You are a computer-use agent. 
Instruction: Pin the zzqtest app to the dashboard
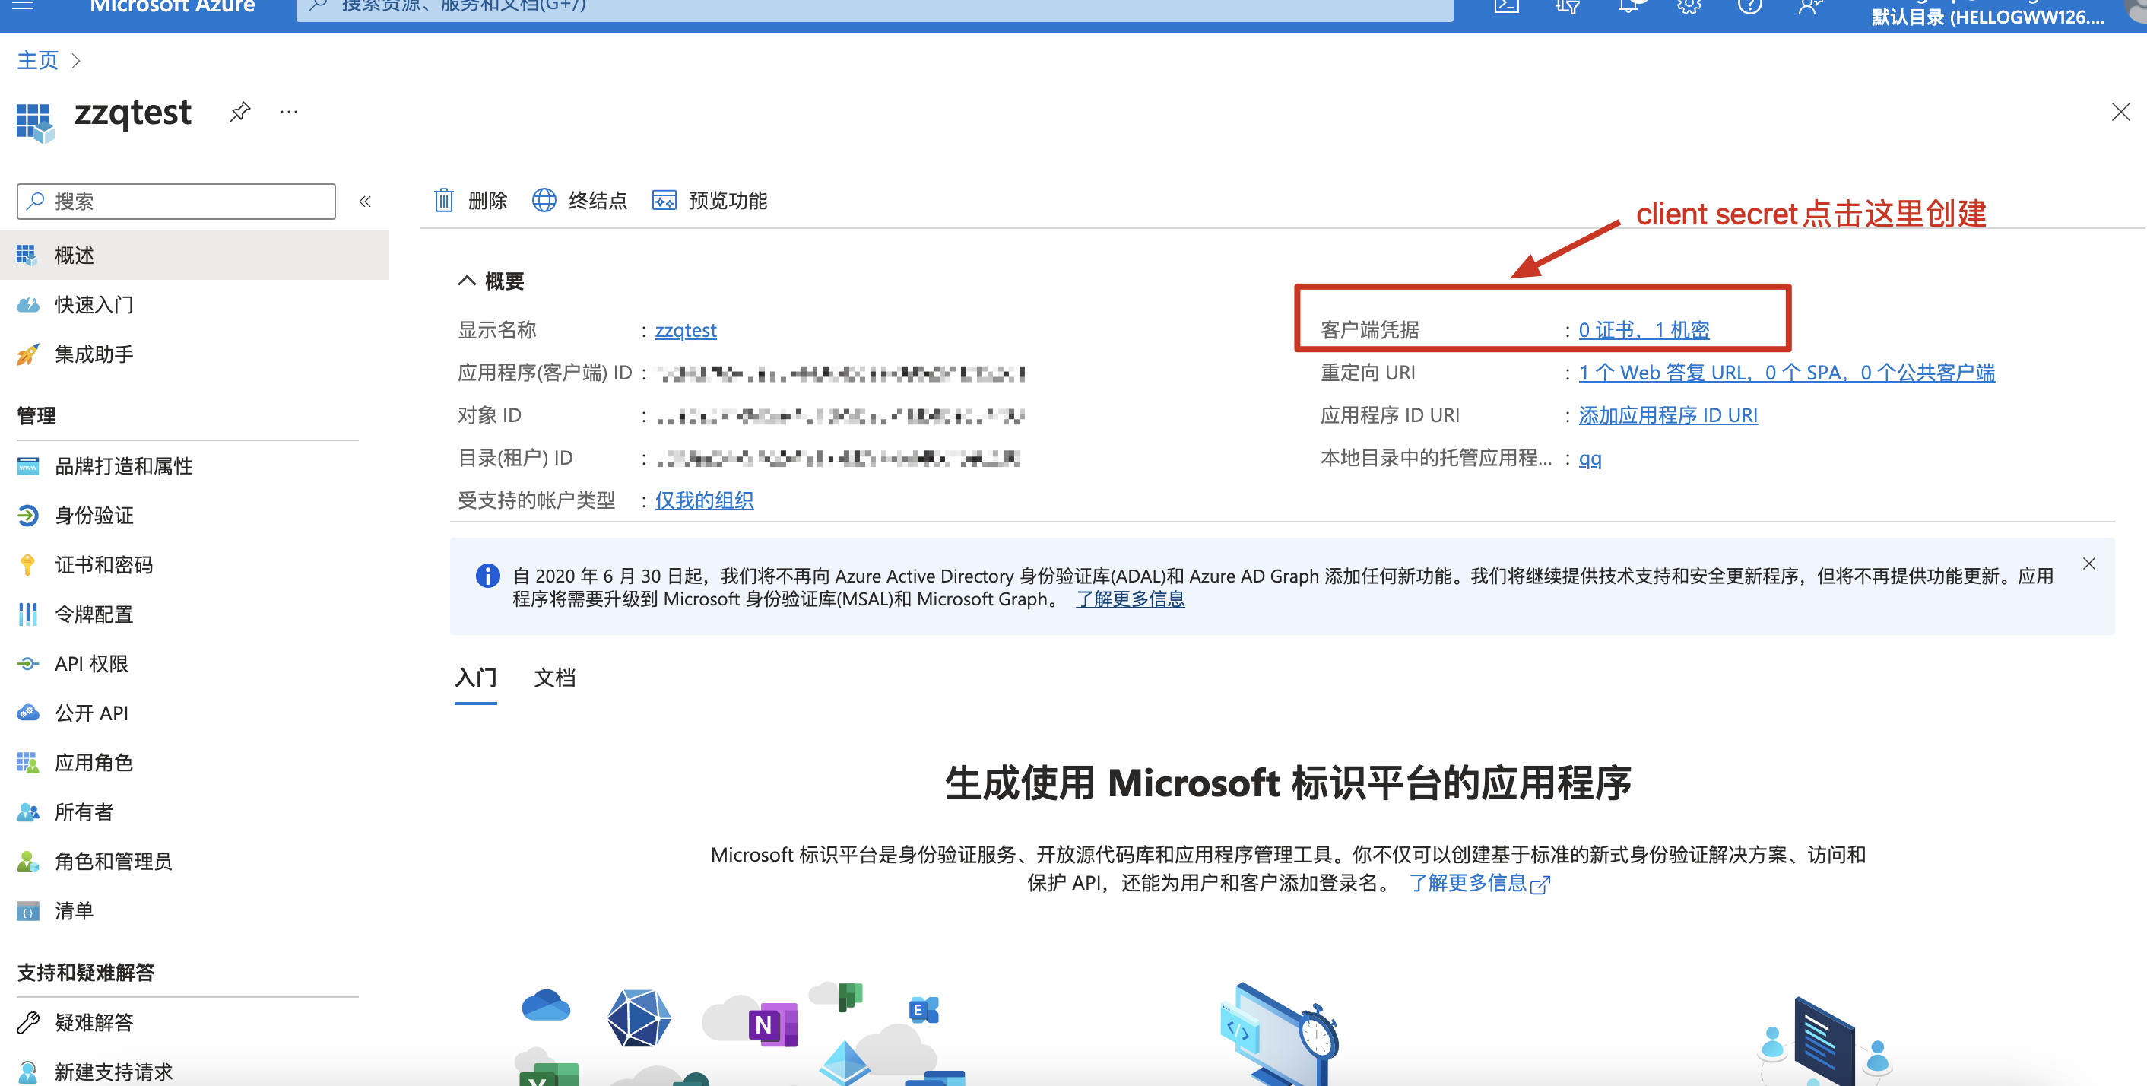click(x=240, y=111)
